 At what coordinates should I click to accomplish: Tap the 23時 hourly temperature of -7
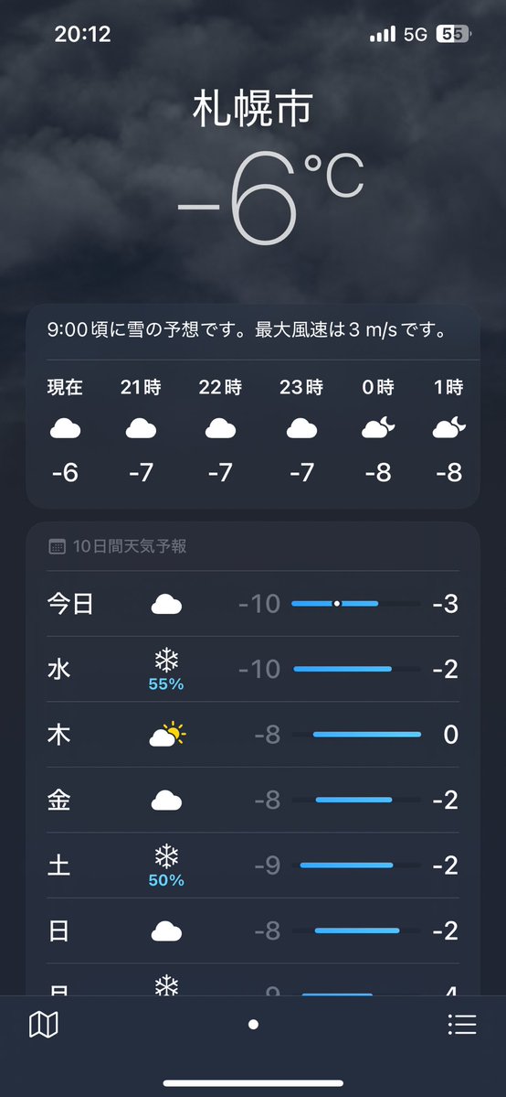coord(302,474)
